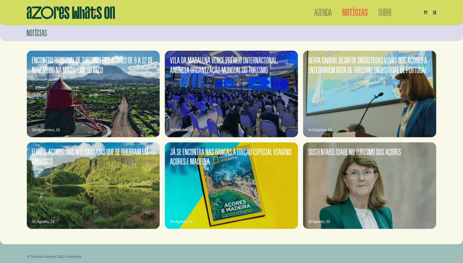This screenshot has height=263, width=463.
Task: Click the Azores Whats On logo
Action: [x=70, y=12]
